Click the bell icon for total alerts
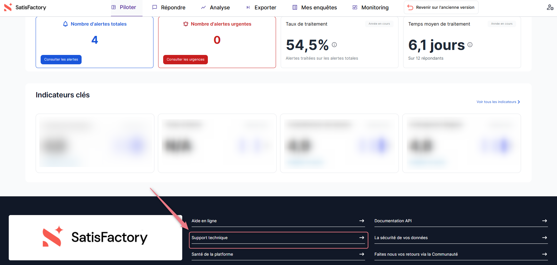557x265 pixels. [x=65, y=24]
